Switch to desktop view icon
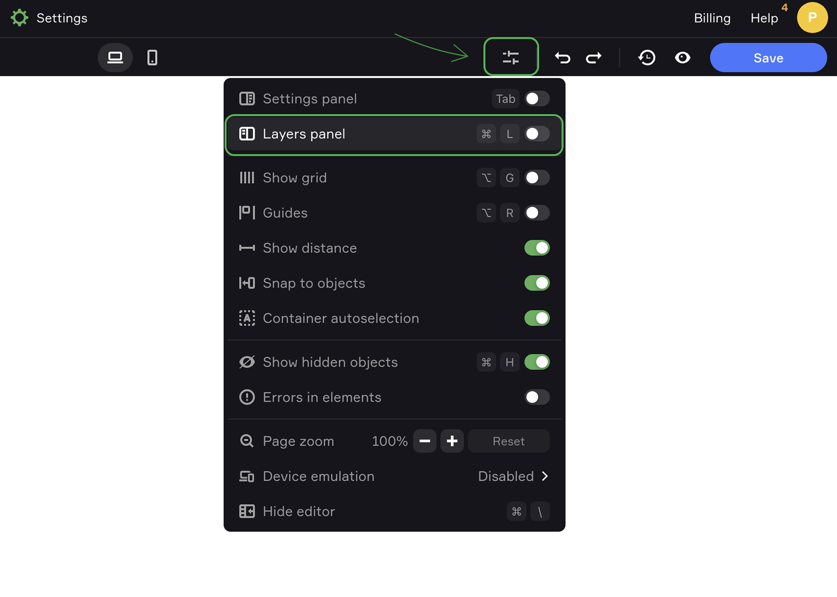The width and height of the screenshot is (837, 597). (115, 57)
